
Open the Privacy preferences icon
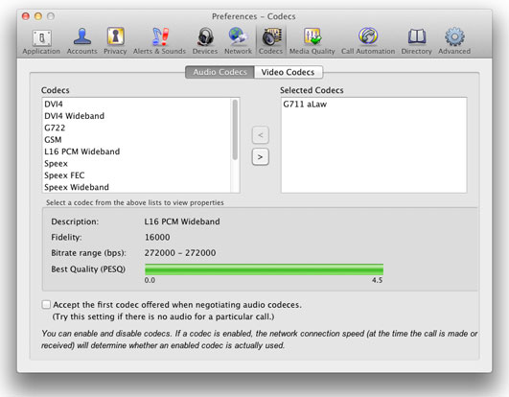click(x=115, y=41)
